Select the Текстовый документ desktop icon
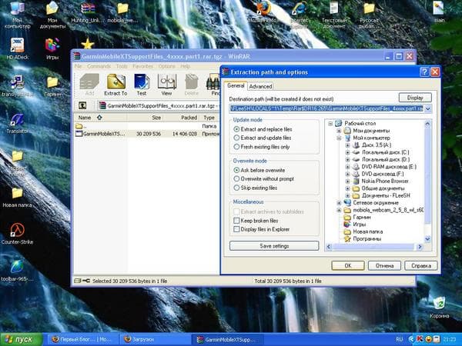462x346 pixels. coord(334,15)
